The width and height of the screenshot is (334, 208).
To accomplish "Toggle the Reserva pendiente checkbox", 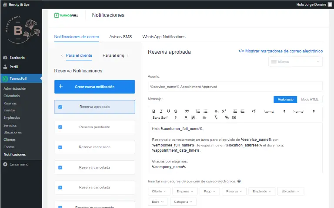I will pos(60,127).
